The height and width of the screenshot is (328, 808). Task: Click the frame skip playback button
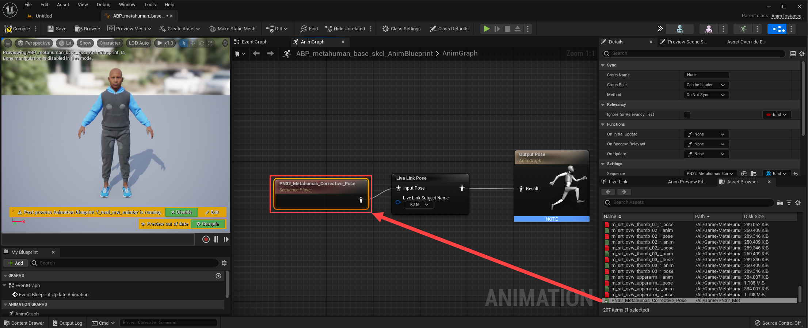click(x=497, y=28)
